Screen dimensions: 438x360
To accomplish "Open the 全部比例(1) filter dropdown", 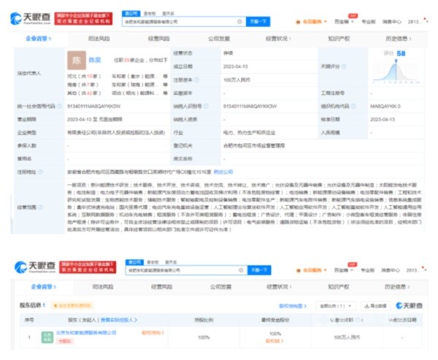I will click(x=336, y=306).
